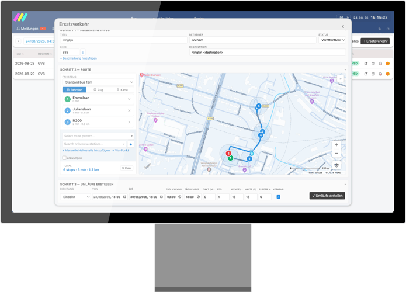Image resolution: width=406 pixels, height=292 pixels.
Task: Open the Status Veröffentlicht dropdown
Action: click(332, 40)
